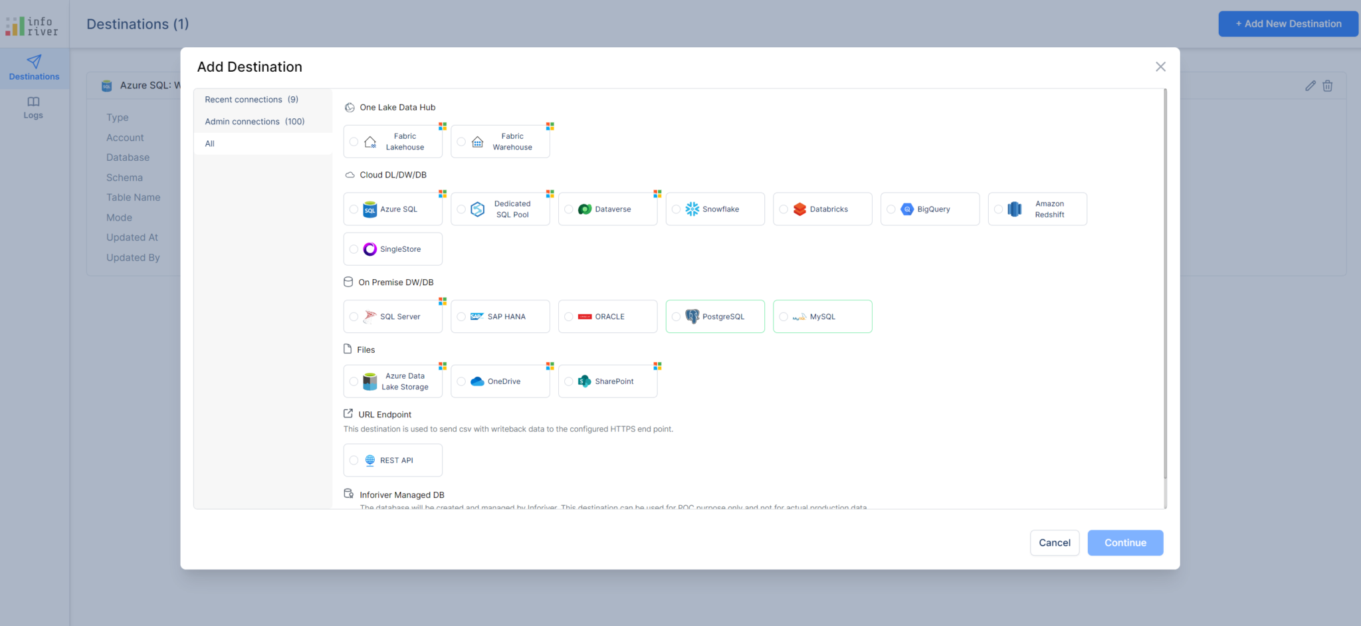Select the Azure SQL radio button
This screenshot has width=1361, height=626.
[354, 209]
